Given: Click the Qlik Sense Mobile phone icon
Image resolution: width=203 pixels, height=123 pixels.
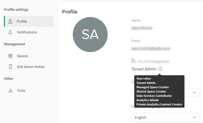Looking at the screenshot, I should pyautogui.click(x=10, y=67).
